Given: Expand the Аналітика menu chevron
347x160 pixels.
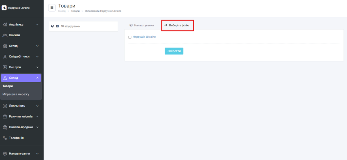Looking at the screenshot, I should [37, 25].
